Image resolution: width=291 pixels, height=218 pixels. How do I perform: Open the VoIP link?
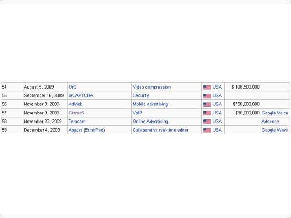click(x=137, y=113)
